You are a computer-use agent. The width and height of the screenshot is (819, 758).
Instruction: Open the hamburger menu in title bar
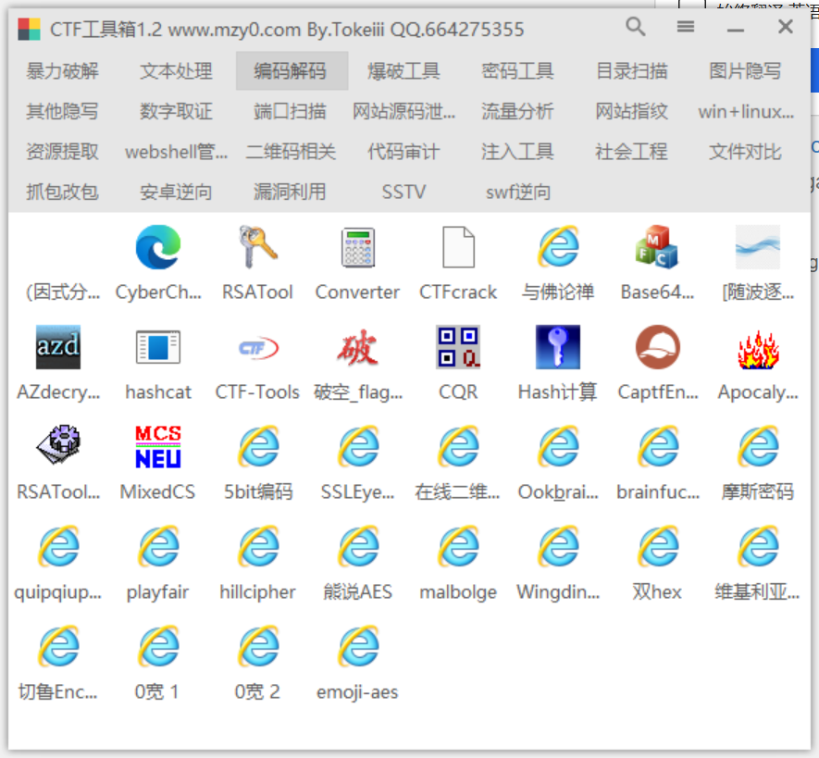(686, 27)
